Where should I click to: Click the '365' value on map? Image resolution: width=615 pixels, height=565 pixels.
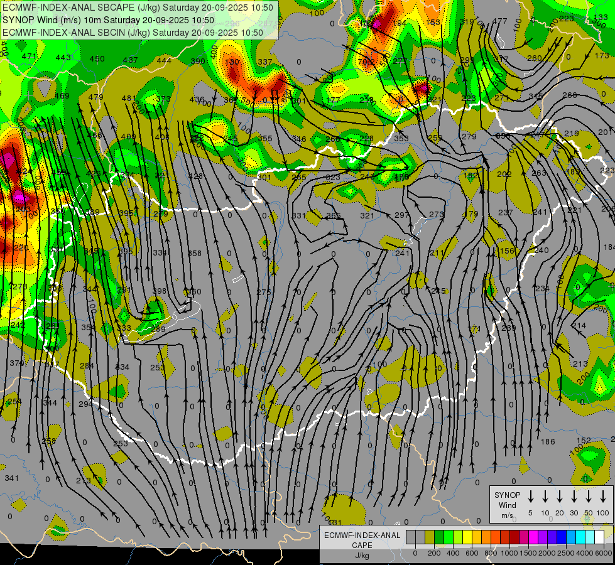pyautogui.click(x=334, y=216)
